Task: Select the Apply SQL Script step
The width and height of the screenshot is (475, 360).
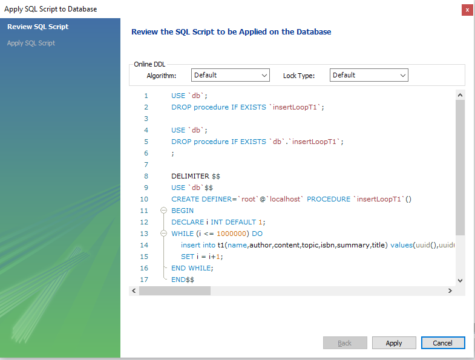Action: 31,43
